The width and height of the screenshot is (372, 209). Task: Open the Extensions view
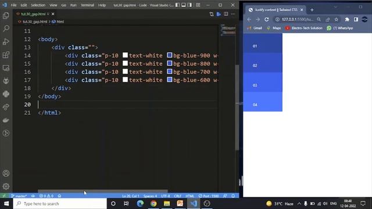(x=6, y=55)
